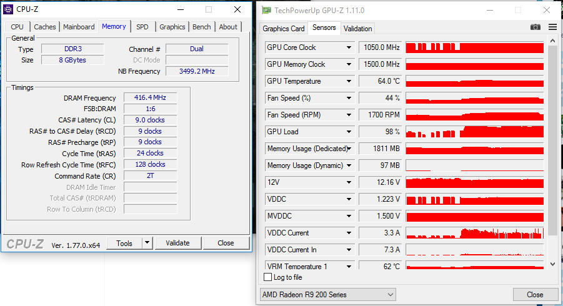This screenshot has height=306, width=563.
Task: Click the Close button in CPU-Z
Action: pyautogui.click(x=226, y=243)
